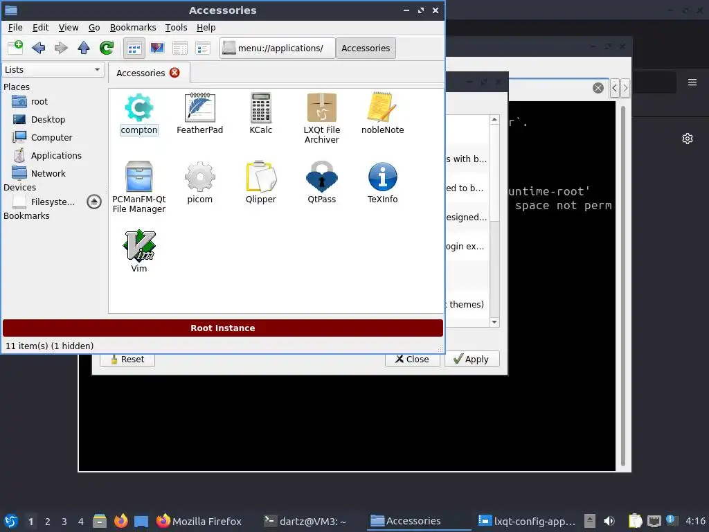Select the QtPass icon

pos(321,183)
